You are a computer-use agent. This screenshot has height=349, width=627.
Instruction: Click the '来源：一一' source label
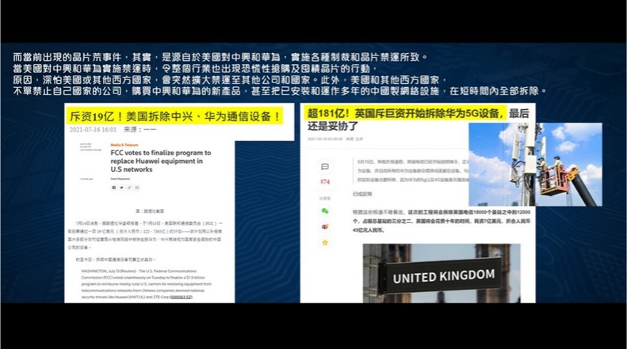pyautogui.click(x=140, y=130)
